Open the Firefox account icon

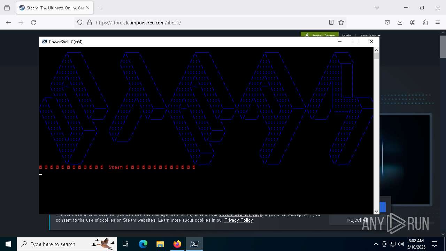pyautogui.click(x=413, y=22)
